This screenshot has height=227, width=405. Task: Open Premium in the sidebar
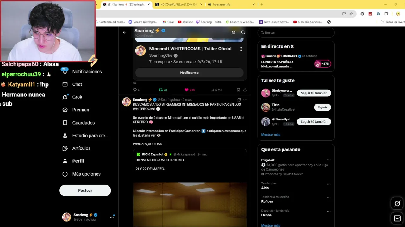coord(77,110)
